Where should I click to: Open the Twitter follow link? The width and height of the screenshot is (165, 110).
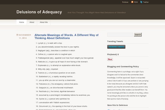(x=146, y=2)
